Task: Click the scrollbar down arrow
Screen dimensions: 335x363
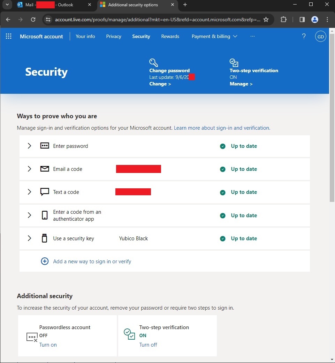Action: 332,360
